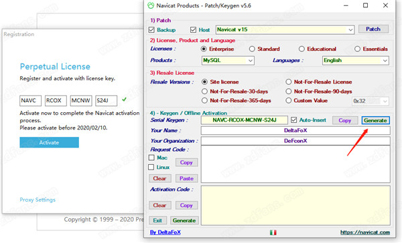The image size is (402, 243).
Task: Click the NAVC license key box
Action: [x=31, y=101]
